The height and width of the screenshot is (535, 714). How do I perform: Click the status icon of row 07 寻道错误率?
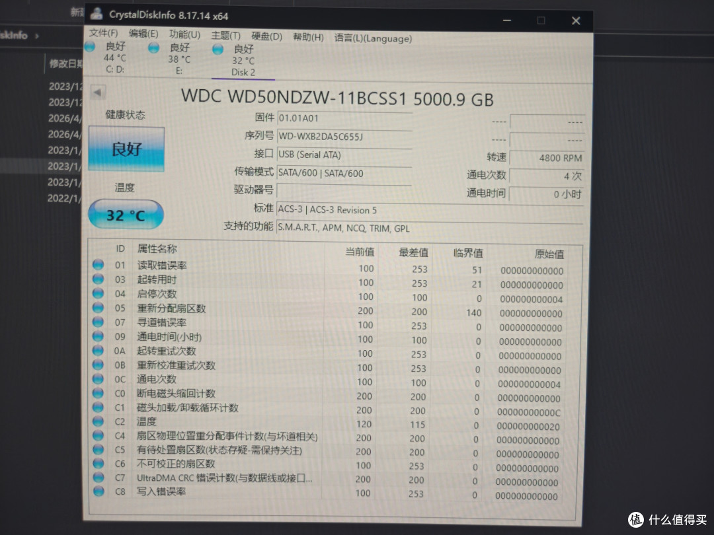click(98, 322)
